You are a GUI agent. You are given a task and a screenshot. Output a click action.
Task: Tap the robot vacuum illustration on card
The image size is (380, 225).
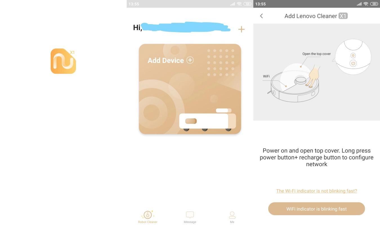coord(208,120)
